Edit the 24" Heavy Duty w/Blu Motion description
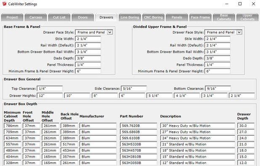260x166 pixels. coord(198,138)
